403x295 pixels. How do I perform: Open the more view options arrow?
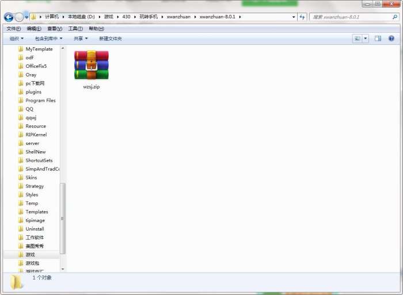click(x=366, y=39)
